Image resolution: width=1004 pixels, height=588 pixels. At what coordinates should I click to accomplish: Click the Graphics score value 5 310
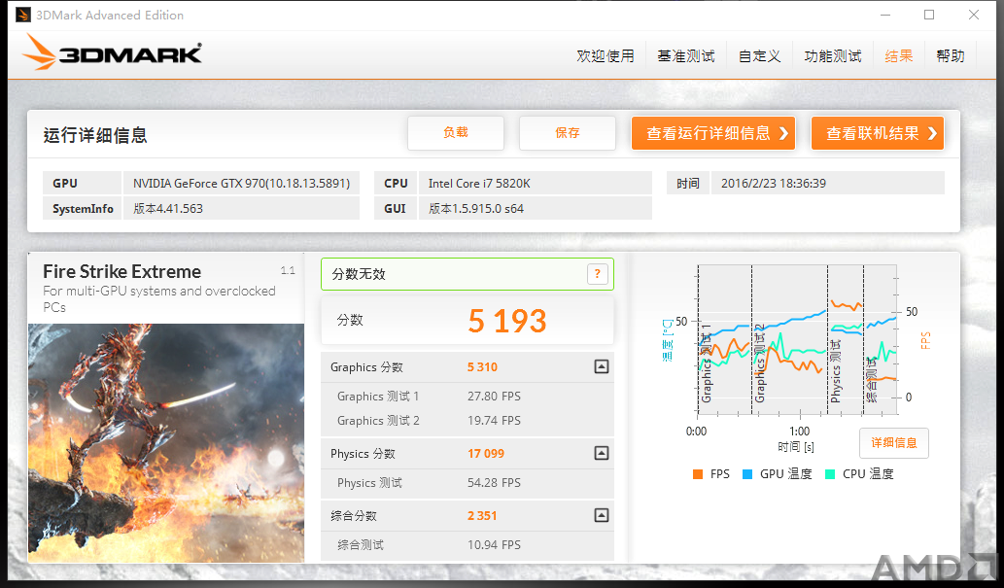click(x=482, y=367)
